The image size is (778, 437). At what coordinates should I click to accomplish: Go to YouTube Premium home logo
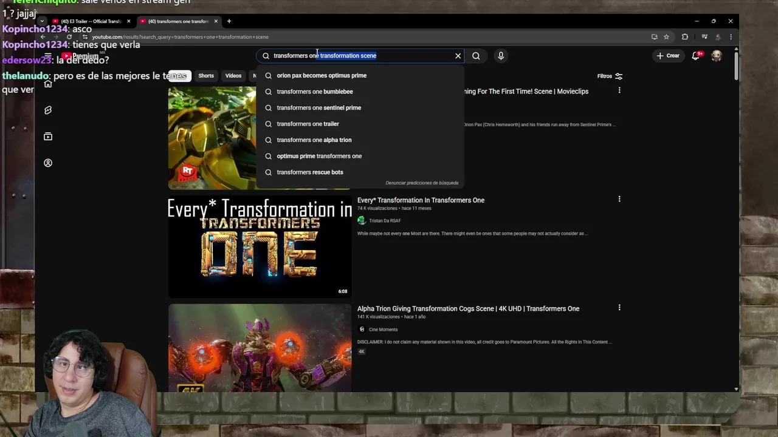point(81,56)
